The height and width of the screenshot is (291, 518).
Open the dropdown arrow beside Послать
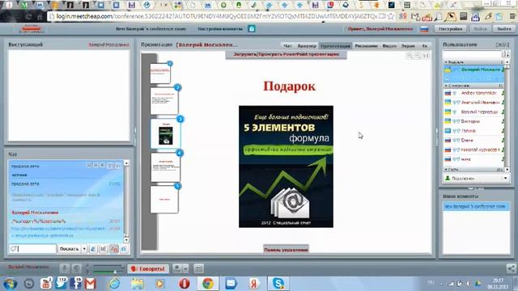(84, 249)
